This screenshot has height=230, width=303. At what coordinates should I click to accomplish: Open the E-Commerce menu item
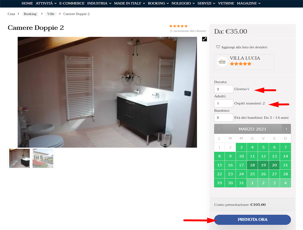72,3
